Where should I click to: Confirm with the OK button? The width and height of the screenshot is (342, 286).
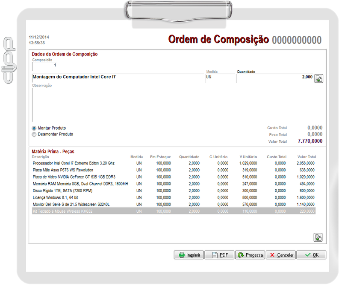click(x=311, y=255)
